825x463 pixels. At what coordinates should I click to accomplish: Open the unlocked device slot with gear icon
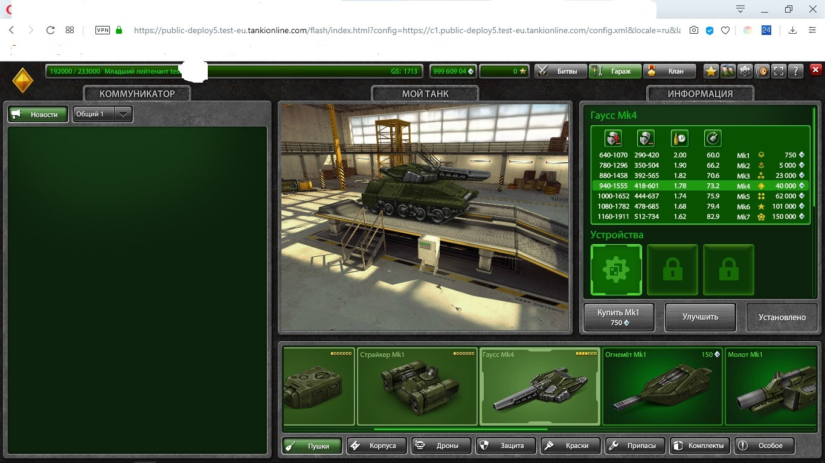616,269
